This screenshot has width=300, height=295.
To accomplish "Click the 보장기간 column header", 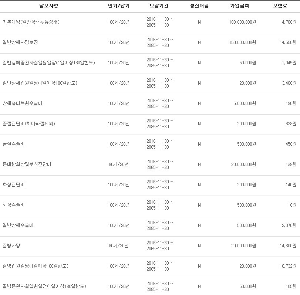I will click(x=159, y=6).
